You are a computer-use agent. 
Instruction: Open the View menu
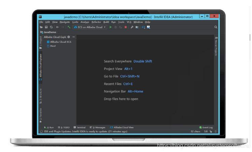(x=55, y=22)
